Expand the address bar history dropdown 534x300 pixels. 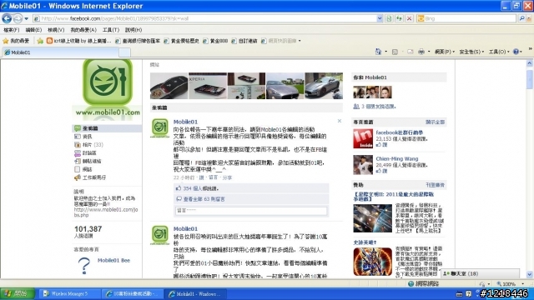380,18
